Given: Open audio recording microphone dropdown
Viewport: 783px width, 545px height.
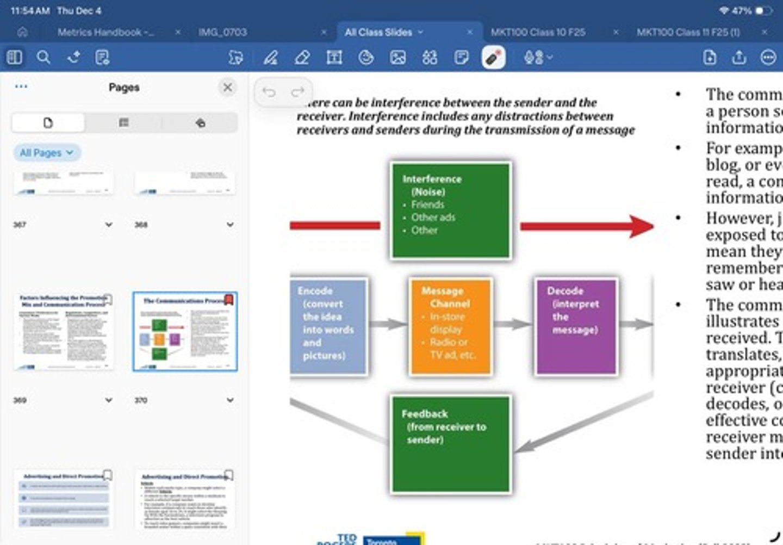Looking at the screenshot, I should (538, 58).
